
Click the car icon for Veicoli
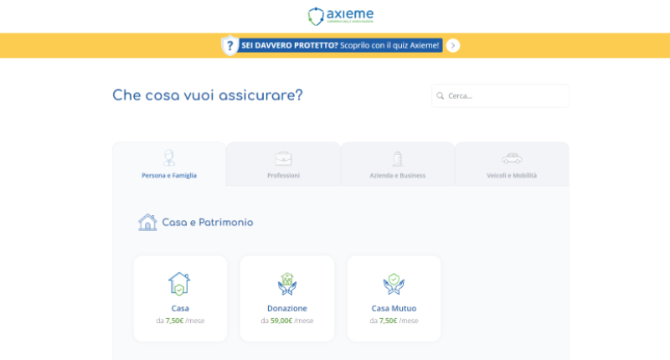512,158
